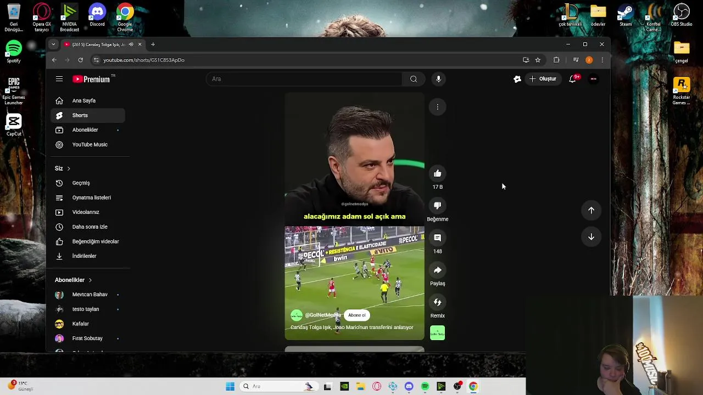The width and height of the screenshot is (703, 395).
Task: Expand the Siz section chevron
Action: [69, 168]
